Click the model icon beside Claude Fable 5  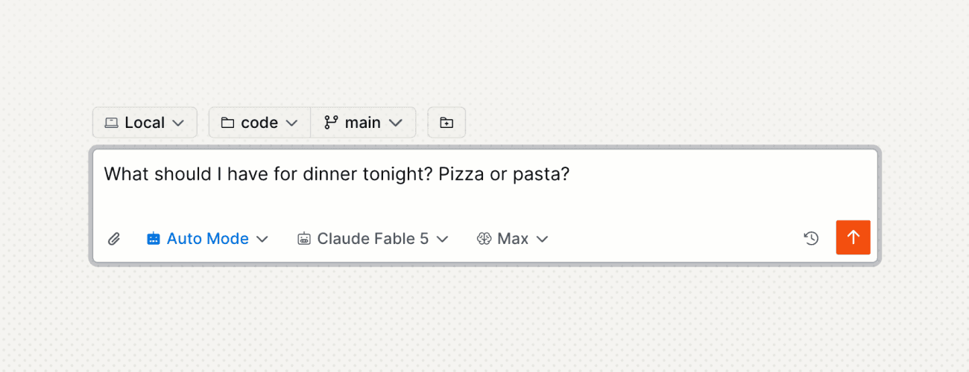pos(303,239)
